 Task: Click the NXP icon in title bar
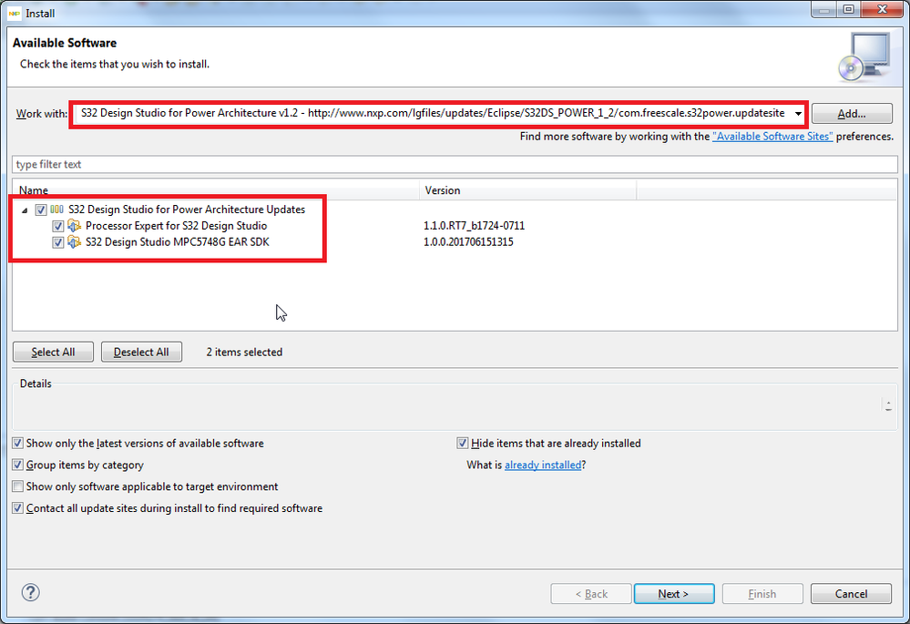pos(15,13)
